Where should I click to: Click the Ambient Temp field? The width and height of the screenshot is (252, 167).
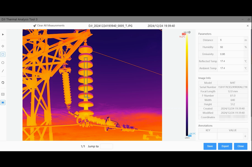tap(230, 68)
